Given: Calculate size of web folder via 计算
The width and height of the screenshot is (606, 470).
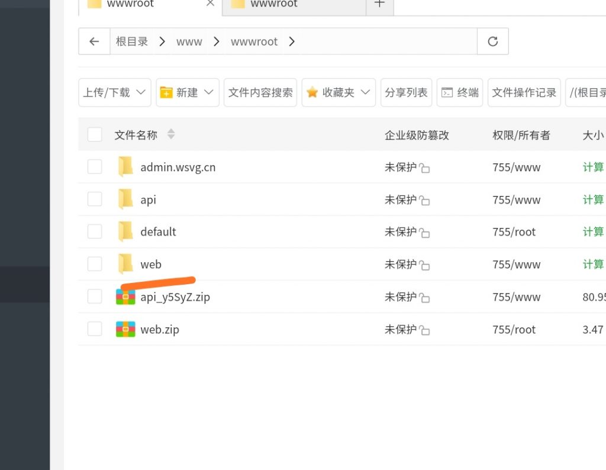Looking at the screenshot, I should [593, 264].
